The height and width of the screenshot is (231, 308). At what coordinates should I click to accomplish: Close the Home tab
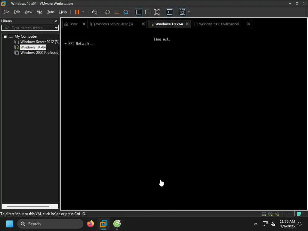(84, 24)
